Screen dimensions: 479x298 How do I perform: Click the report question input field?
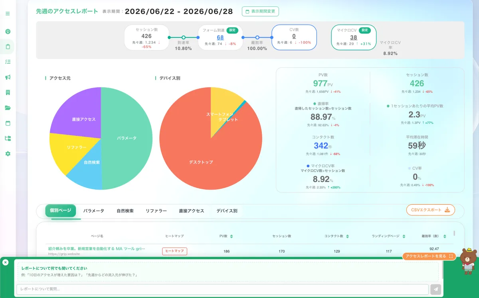tap(222, 290)
